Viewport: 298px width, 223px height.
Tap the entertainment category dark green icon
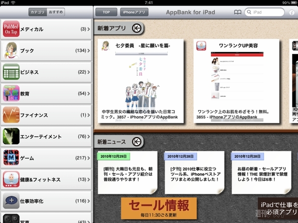(x=11, y=136)
